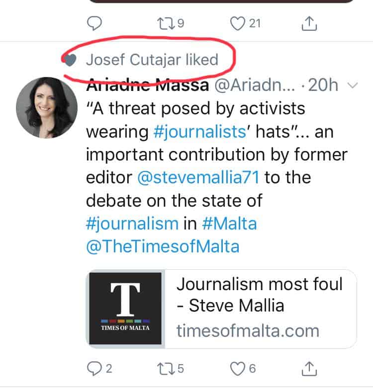Share the top tweet
Image resolution: width=373 pixels, height=389 pixels.
(309, 23)
